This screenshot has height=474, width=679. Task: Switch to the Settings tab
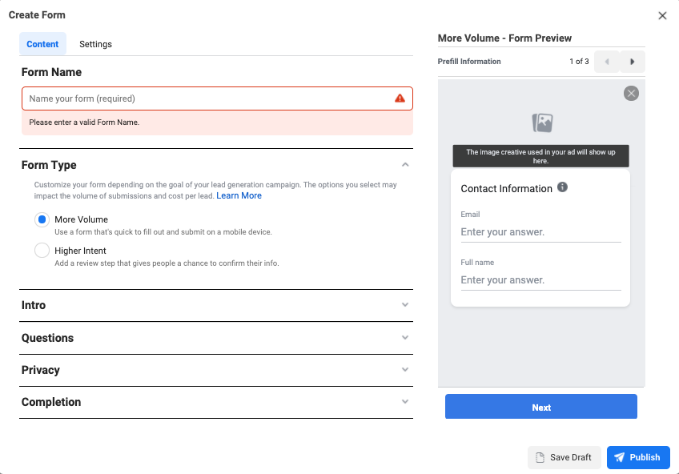coord(95,44)
